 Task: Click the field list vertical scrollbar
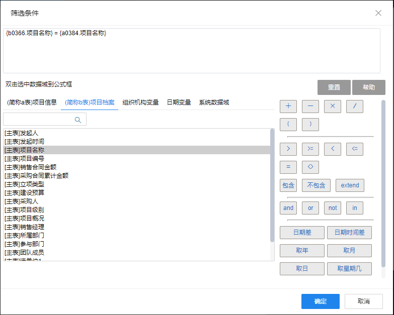272,185
